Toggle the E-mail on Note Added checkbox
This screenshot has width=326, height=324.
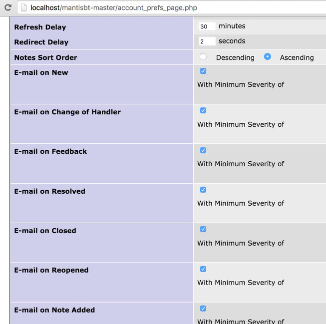click(x=203, y=309)
